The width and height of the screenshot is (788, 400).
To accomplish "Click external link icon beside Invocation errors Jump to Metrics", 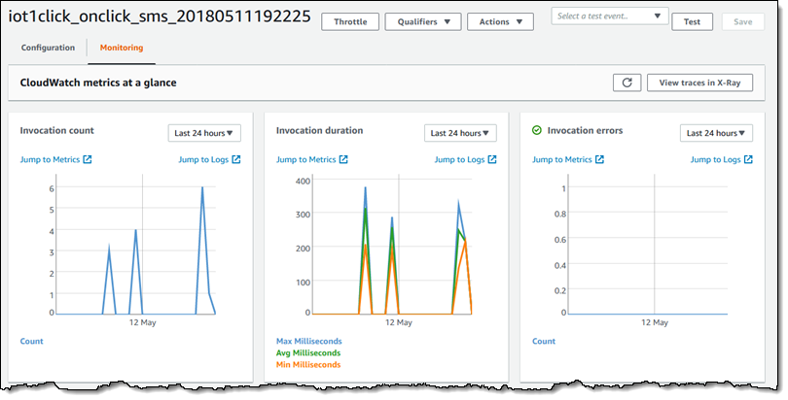I will [599, 160].
